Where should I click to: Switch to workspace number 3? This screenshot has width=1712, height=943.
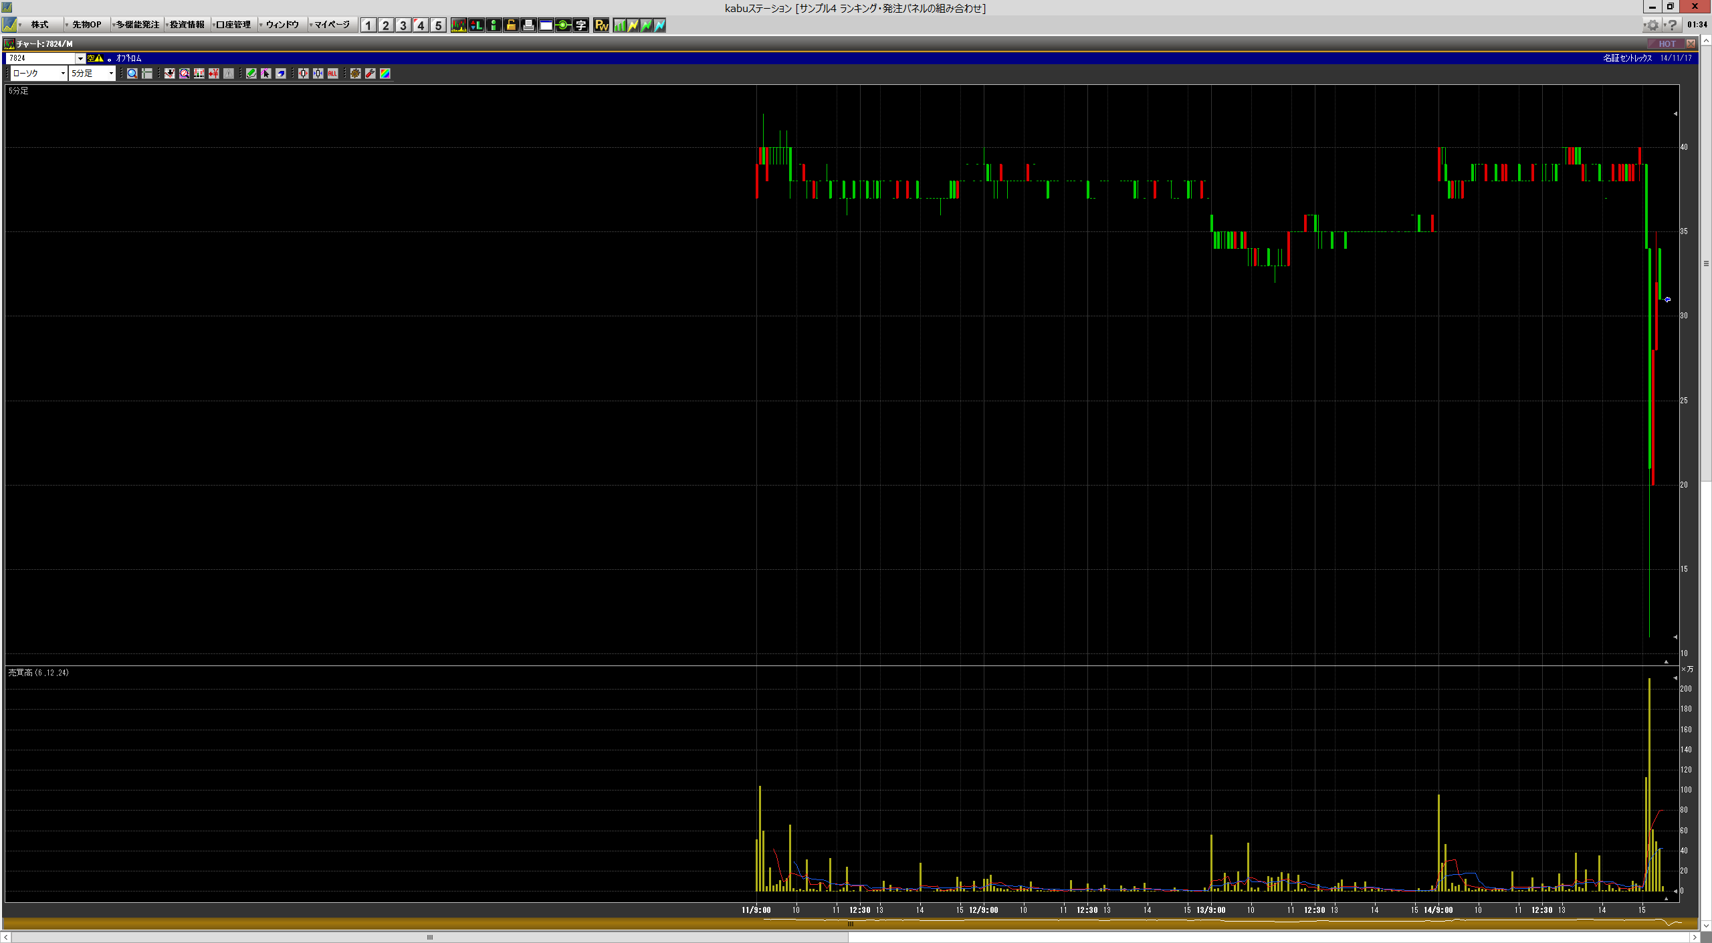(x=403, y=25)
